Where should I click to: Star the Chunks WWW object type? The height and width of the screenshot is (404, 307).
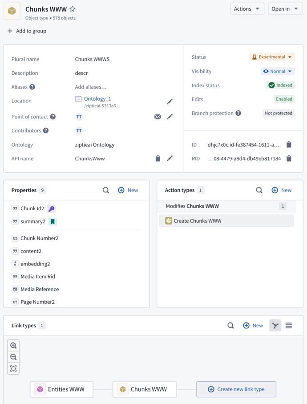point(73,9)
